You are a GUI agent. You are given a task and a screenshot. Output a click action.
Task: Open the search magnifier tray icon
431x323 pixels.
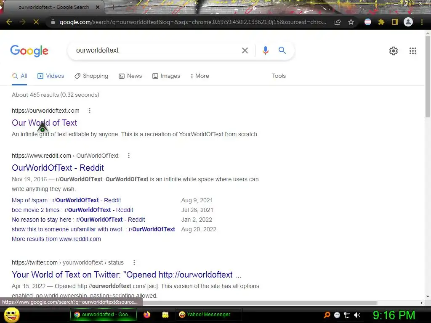point(327,315)
